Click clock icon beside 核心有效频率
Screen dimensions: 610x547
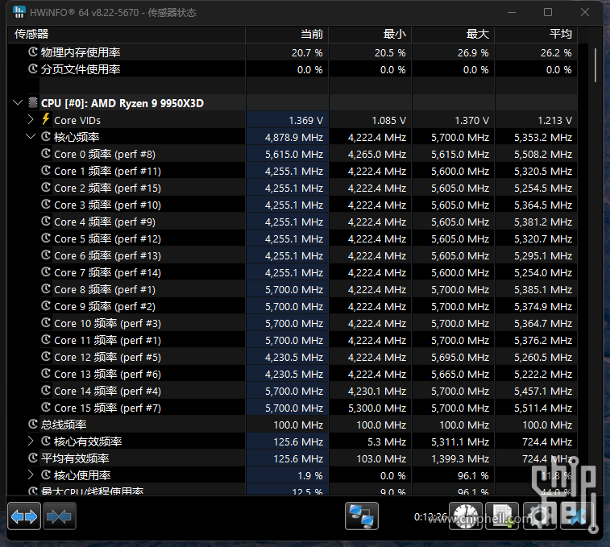click(x=46, y=441)
